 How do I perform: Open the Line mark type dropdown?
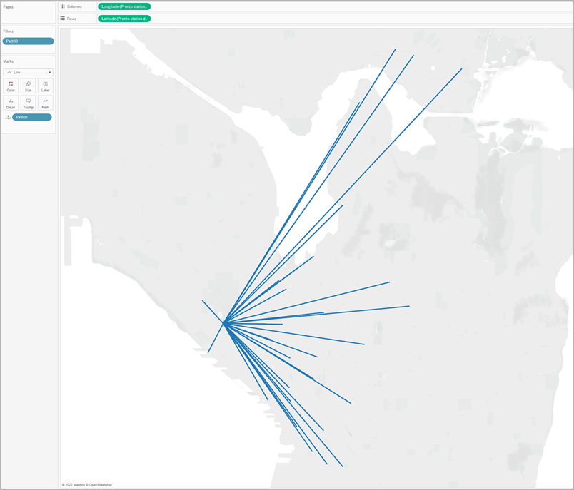pos(28,72)
